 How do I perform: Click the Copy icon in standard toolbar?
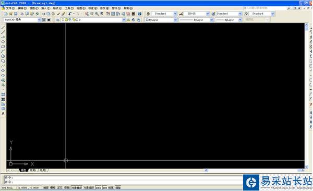click(x=49, y=14)
